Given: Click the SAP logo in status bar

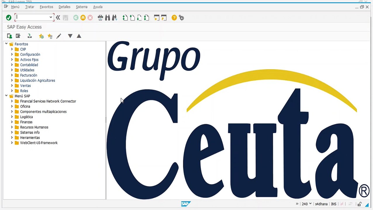Looking at the screenshot, I should (x=186, y=204).
